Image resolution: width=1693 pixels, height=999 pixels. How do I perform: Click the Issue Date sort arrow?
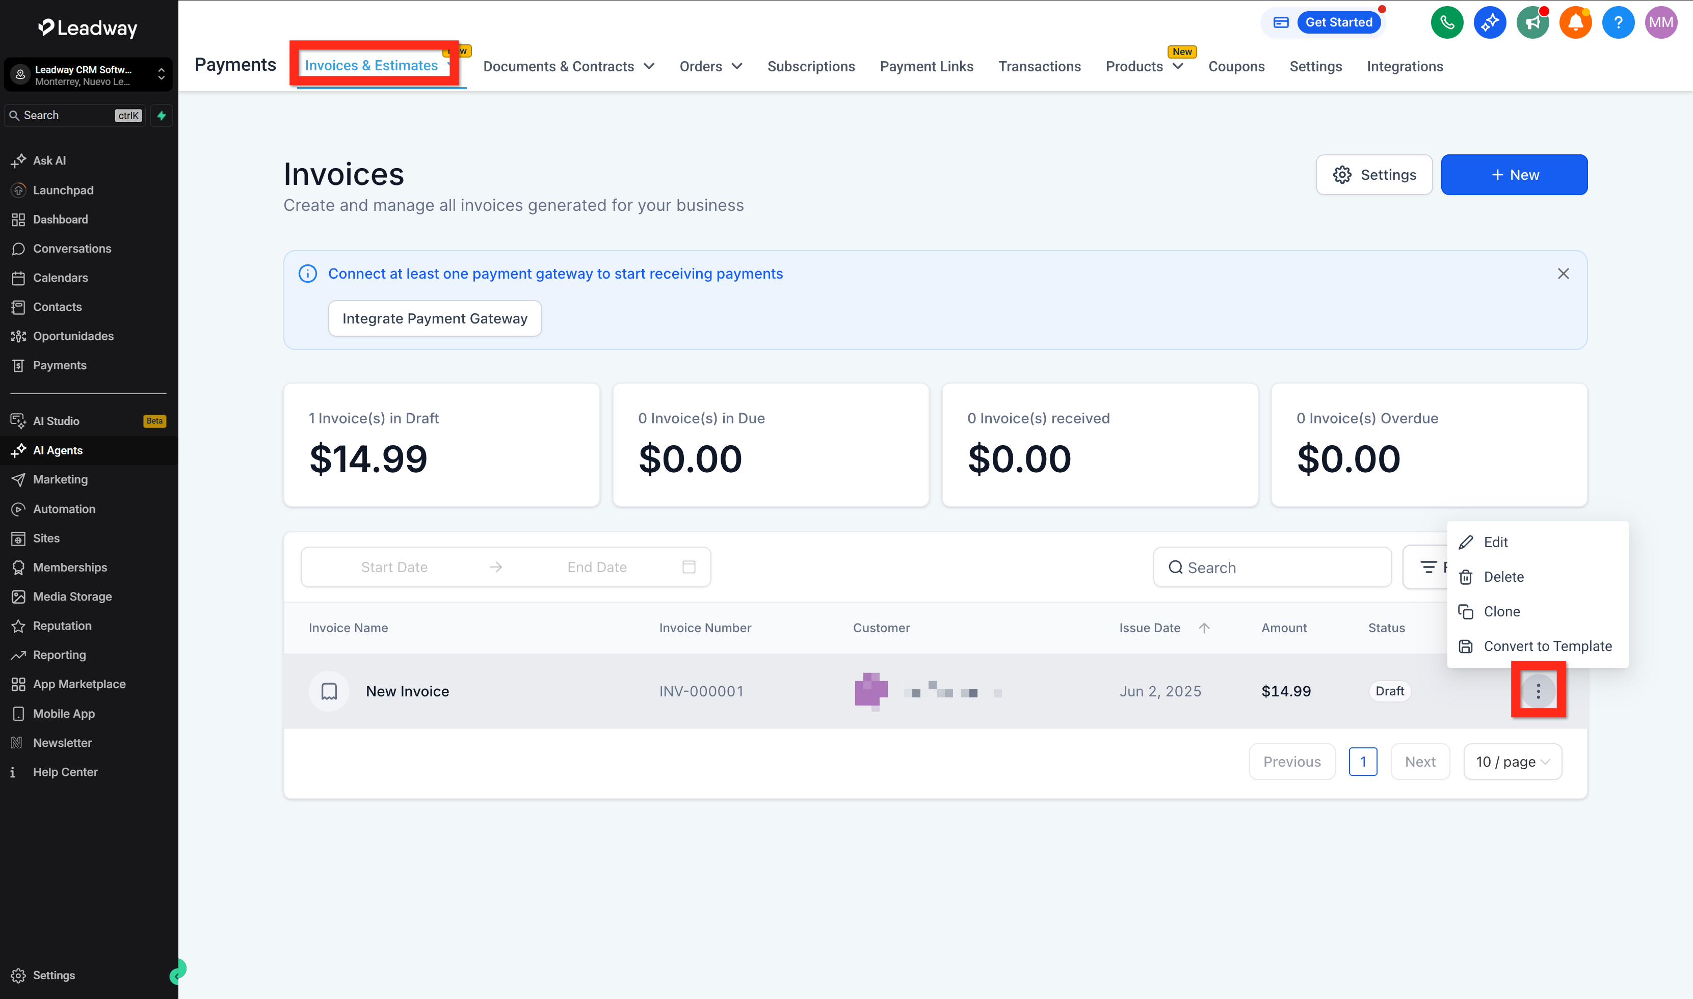[x=1204, y=628]
